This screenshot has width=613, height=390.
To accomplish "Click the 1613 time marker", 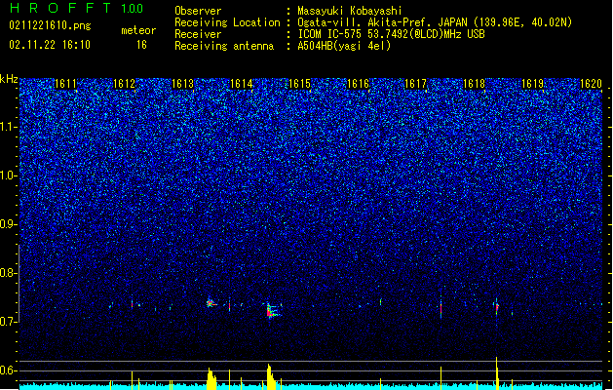I will click(182, 84).
